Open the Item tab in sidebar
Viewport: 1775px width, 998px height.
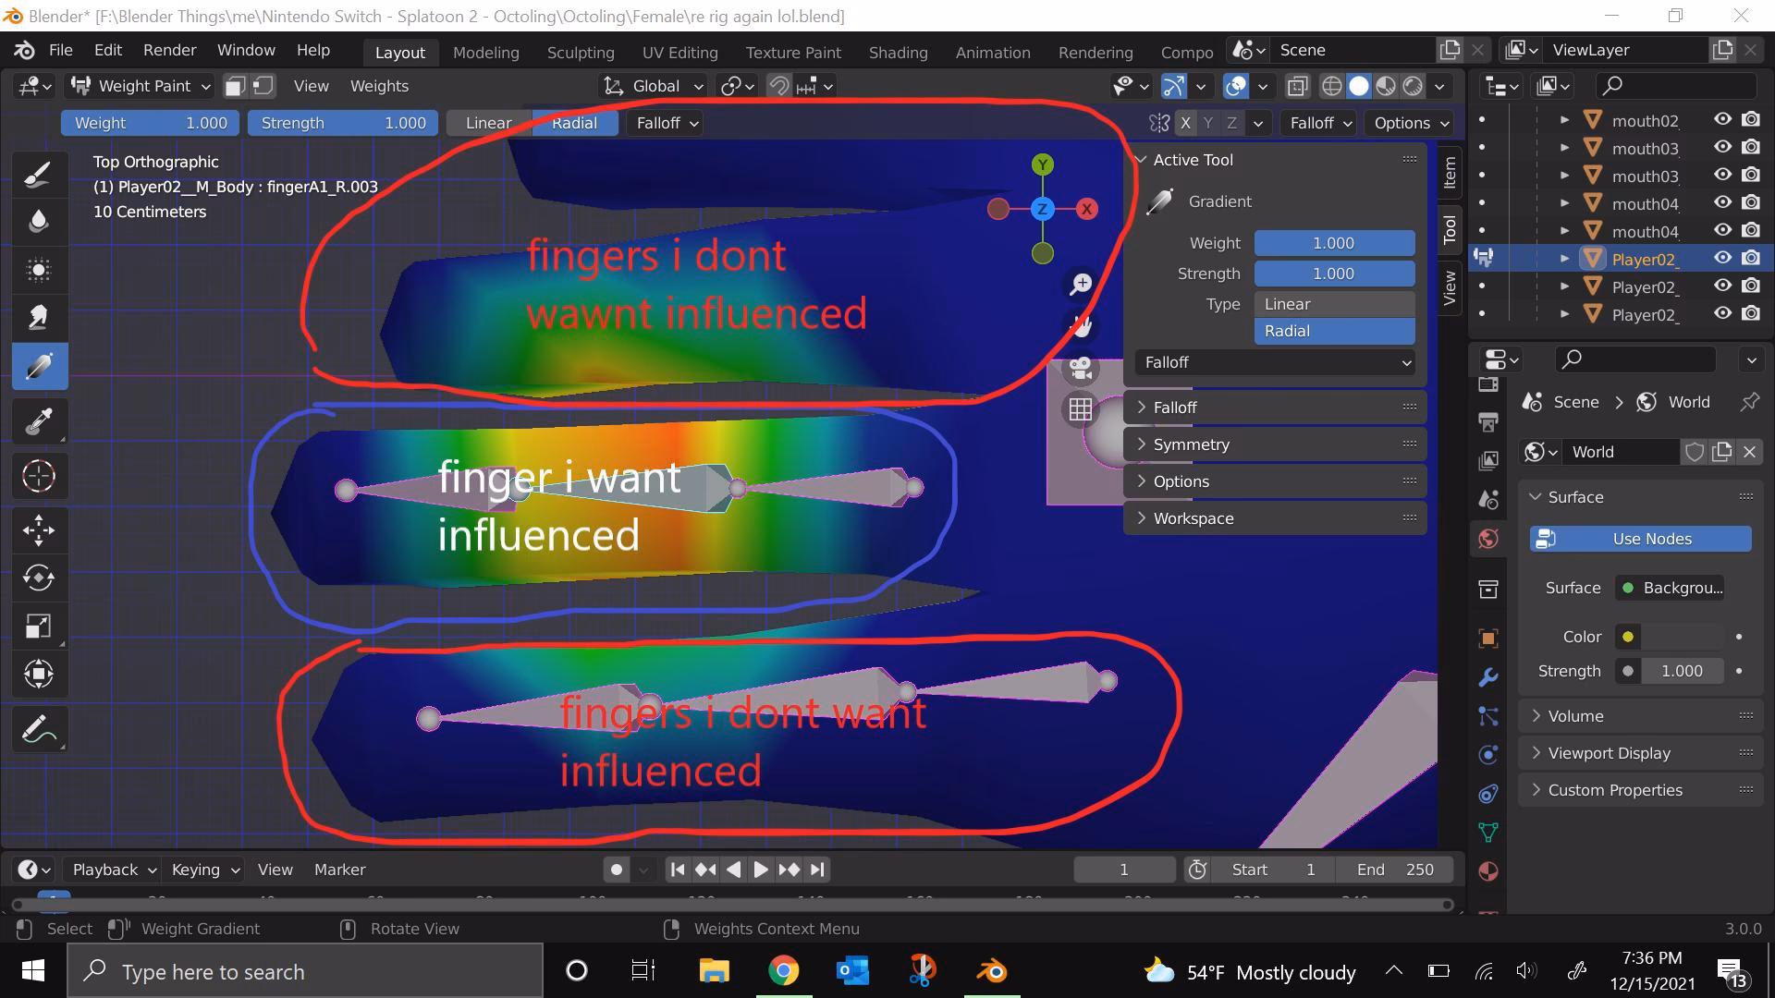(1449, 173)
